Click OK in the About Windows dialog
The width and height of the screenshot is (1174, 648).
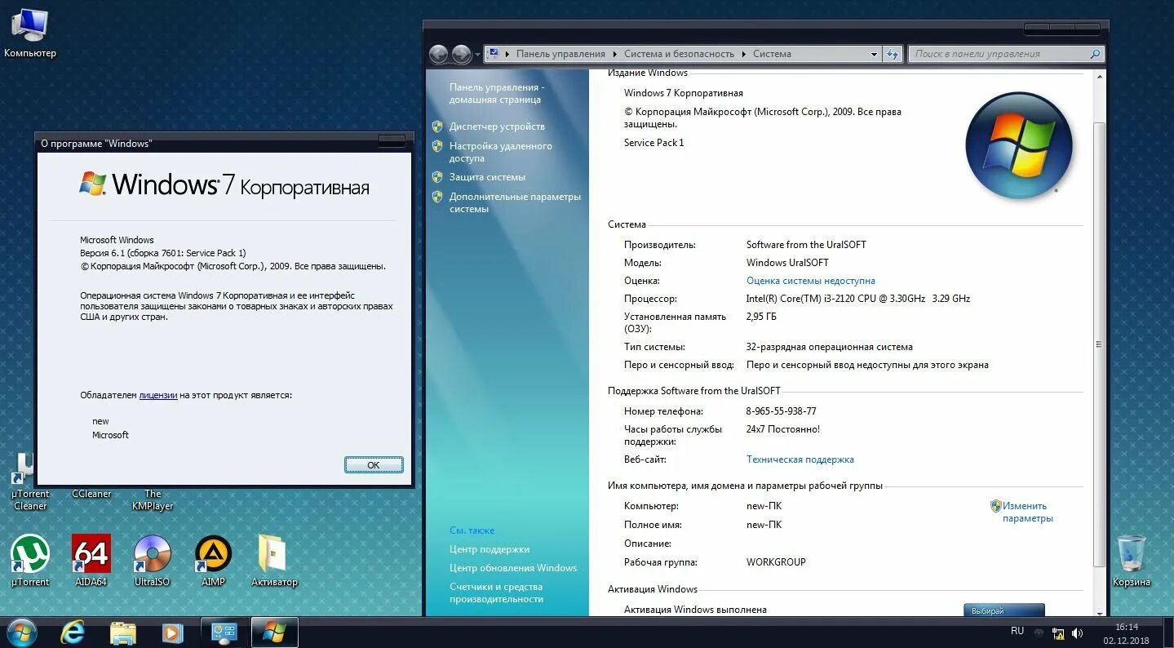point(374,464)
